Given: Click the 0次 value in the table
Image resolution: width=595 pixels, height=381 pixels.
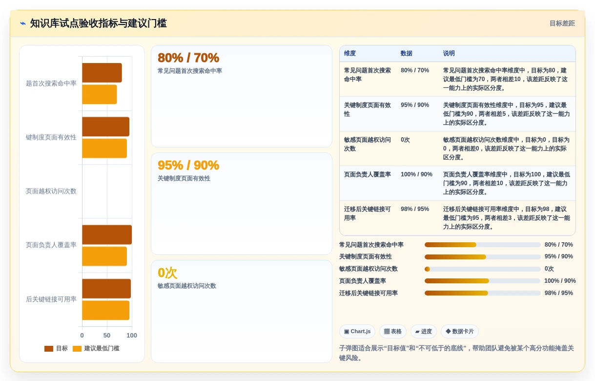Looking at the screenshot, I should click(406, 140).
